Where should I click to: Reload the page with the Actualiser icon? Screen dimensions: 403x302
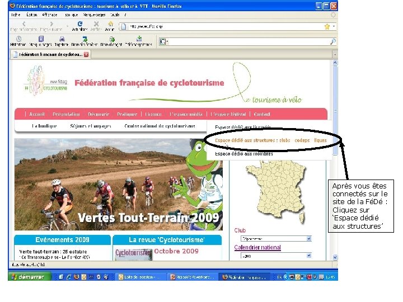(x=80, y=23)
